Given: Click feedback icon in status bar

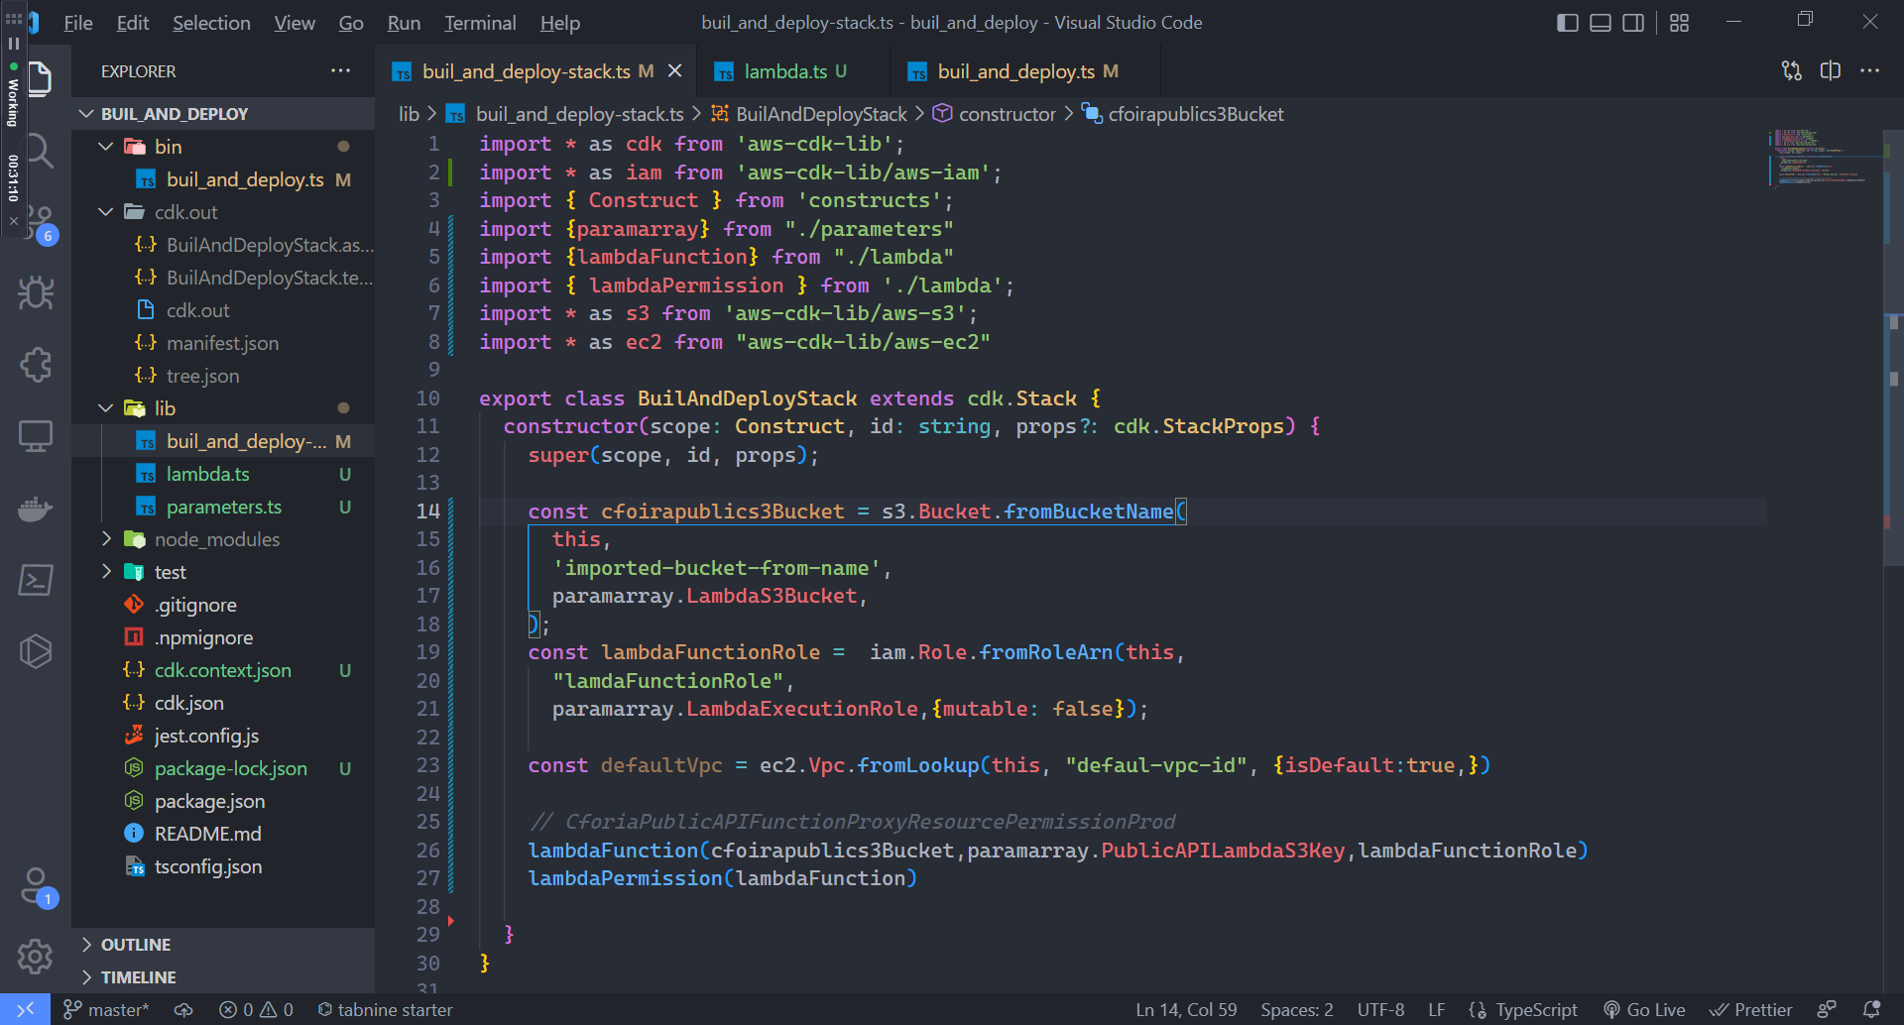Looking at the screenshot, I should click(x=1827, y=1009).
